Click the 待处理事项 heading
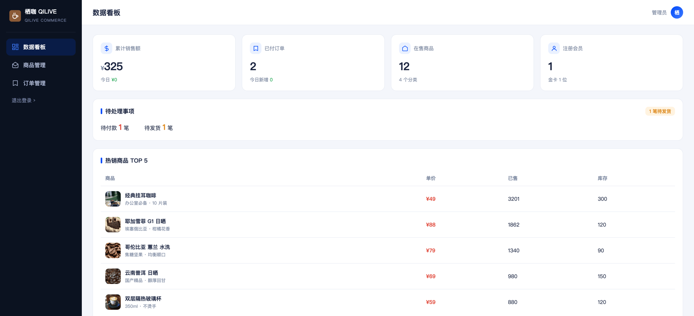 pos(120,111)
